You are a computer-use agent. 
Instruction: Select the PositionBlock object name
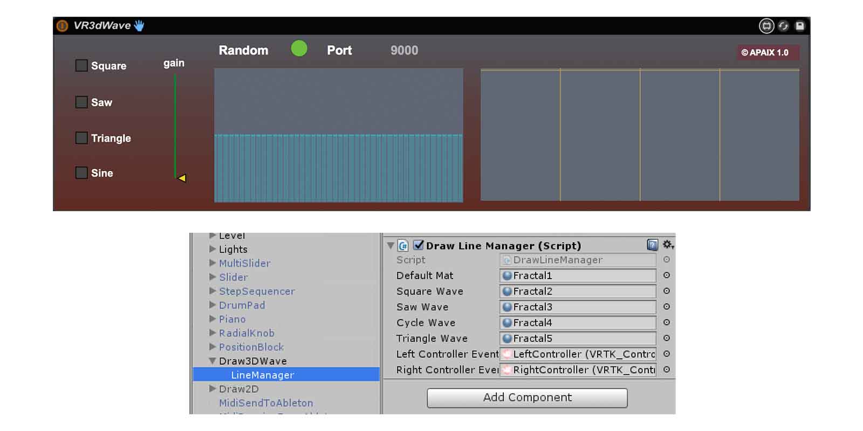click(x=251, y=347)
